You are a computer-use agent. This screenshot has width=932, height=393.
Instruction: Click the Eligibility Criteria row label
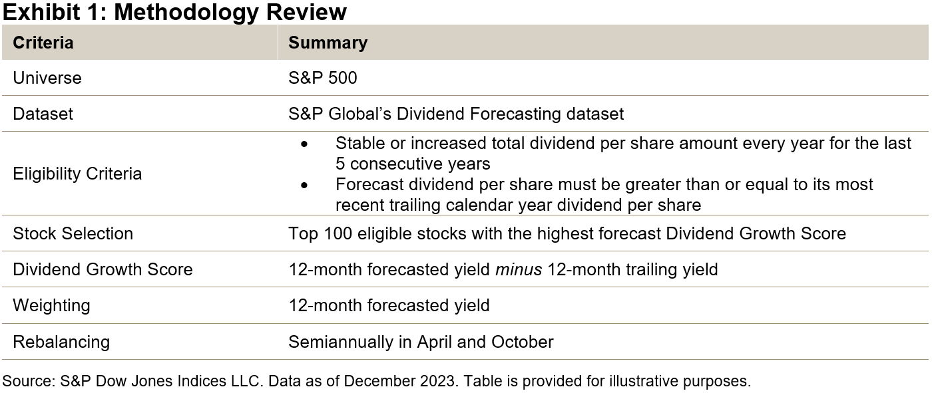tap(77, 174)
